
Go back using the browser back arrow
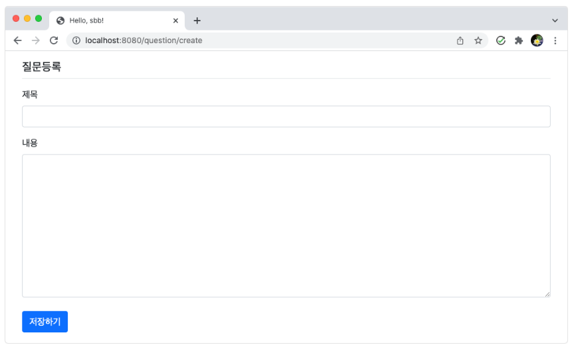tap(18, 40)
